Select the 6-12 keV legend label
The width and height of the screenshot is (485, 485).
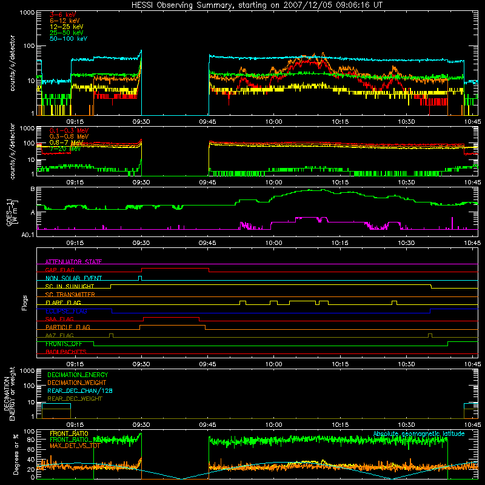tap(64, 21)
